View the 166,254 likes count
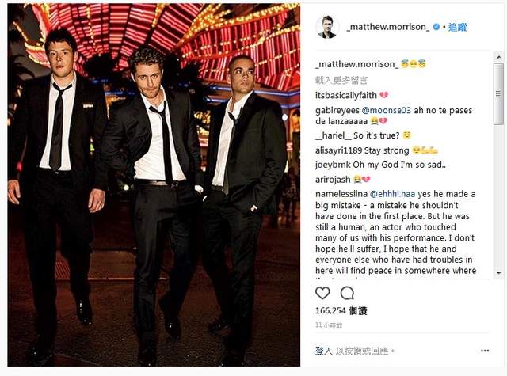This screenshot has height=376, width=507. click(x=341, y=311)
